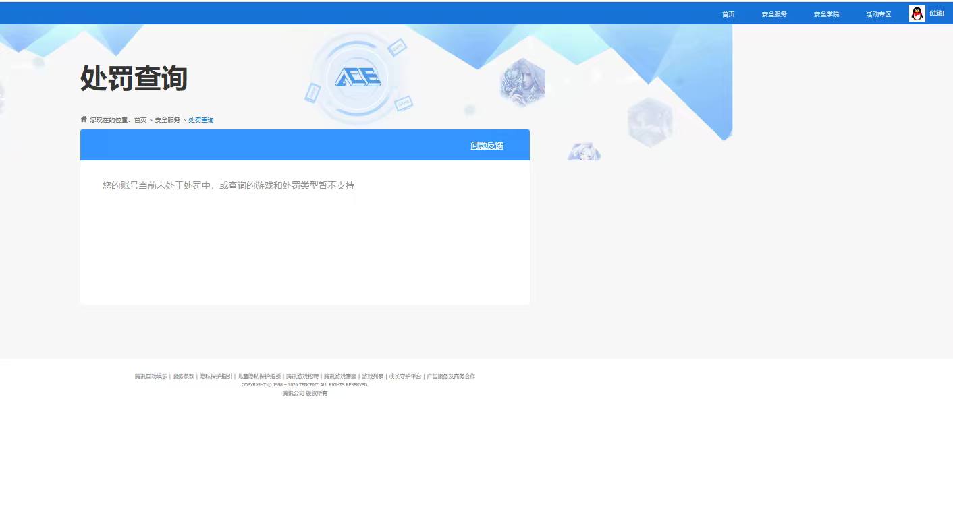Viewport: 953px width, 509px height.
Task: Open the 腾讯互动娱乐 footer link
Action: [151, 376]
